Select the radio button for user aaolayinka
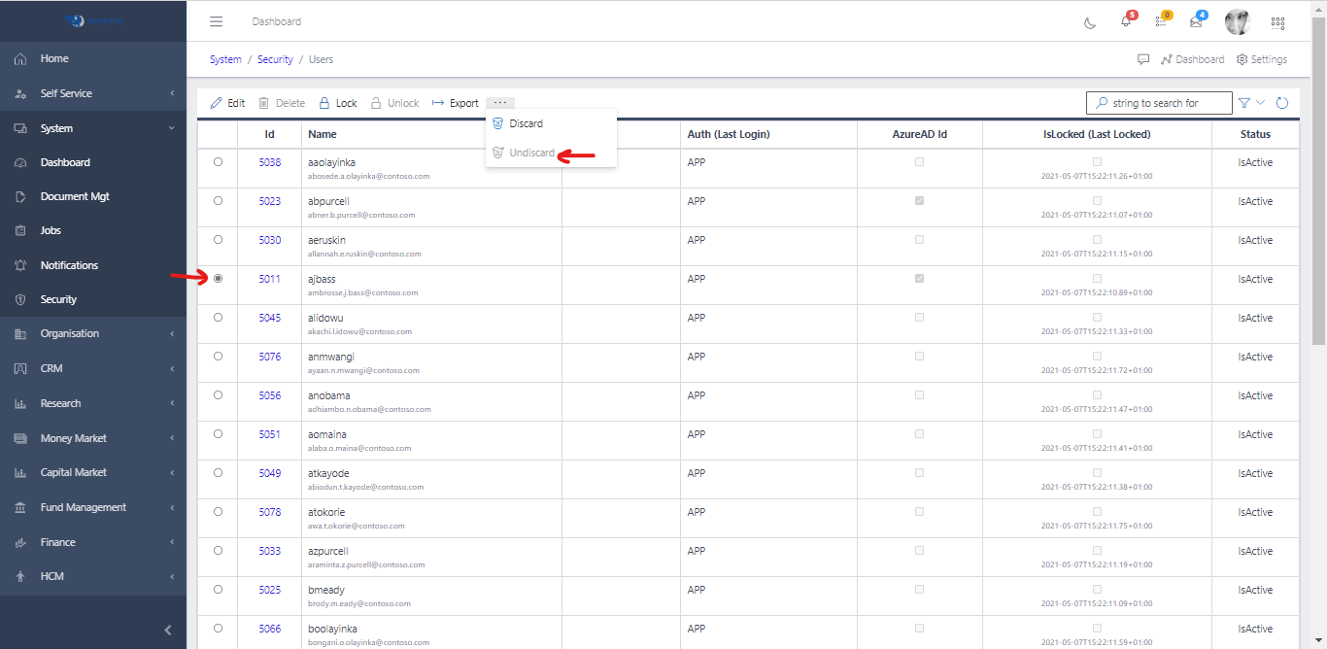Screen dimensions: 1327x649 218,162
